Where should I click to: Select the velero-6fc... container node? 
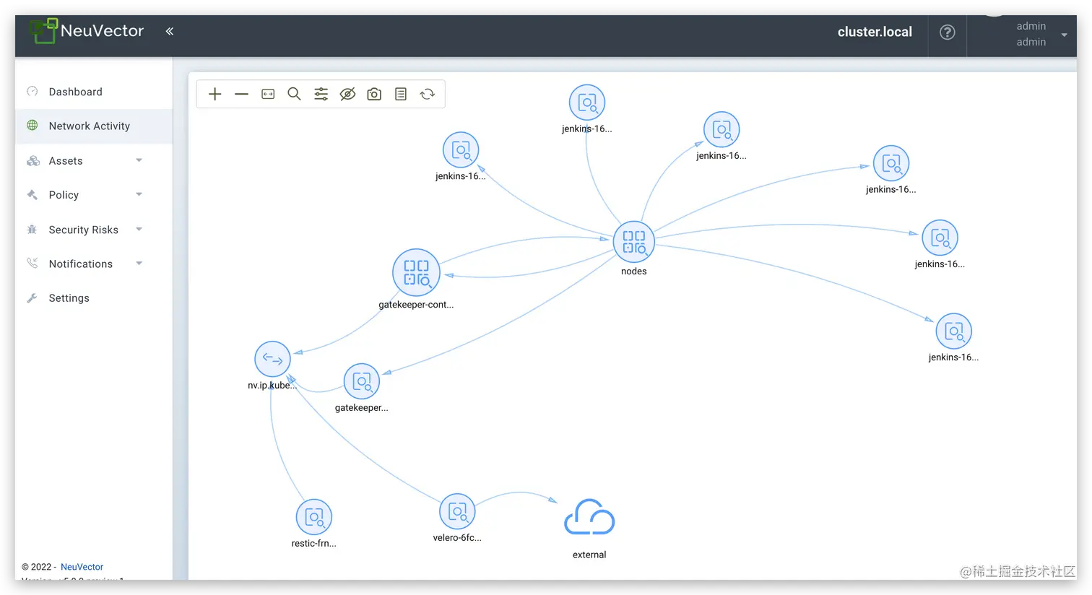tap(457, 511)
